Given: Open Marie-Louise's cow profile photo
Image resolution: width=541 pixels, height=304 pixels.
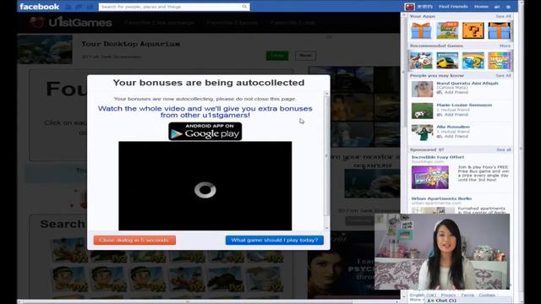Looking at the screenshot, I should click(422, 111).
